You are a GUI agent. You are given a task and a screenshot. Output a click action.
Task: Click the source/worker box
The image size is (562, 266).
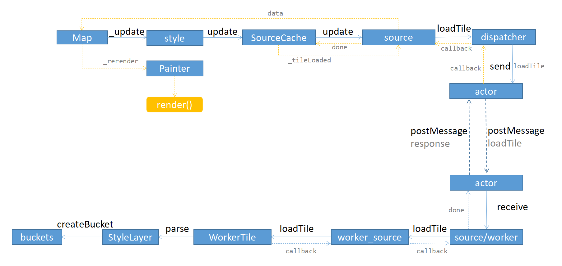click(x=486, y=237)
